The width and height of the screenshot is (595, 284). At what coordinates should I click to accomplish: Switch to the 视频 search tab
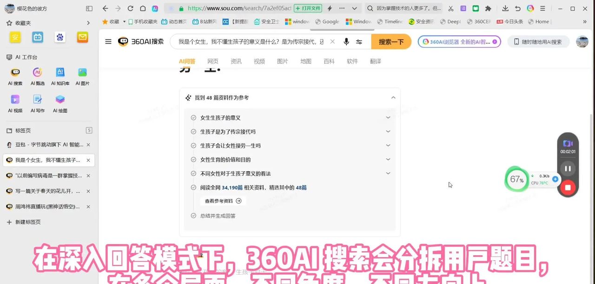coord(259,61)
